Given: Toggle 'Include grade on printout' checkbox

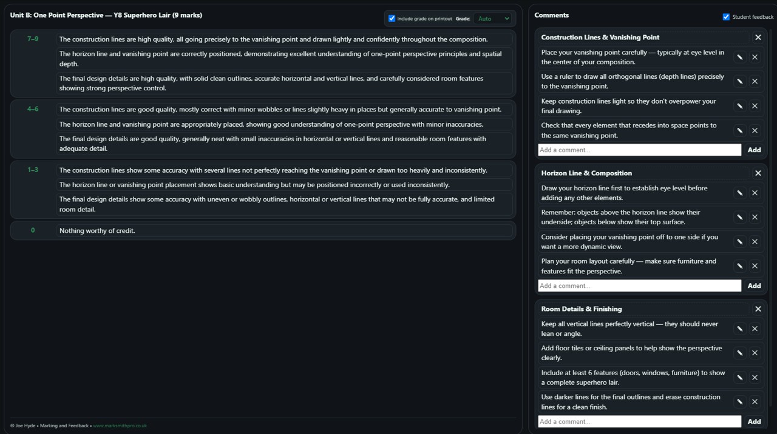Looking at the screenshot, I should (x=392, y=18).
